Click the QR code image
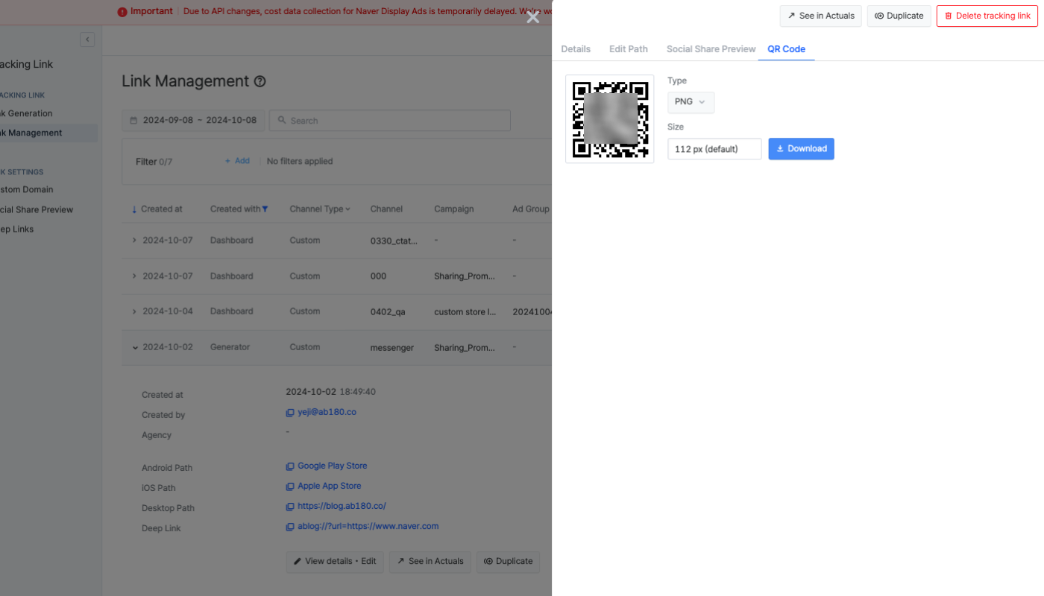The height and width of the screenshot is (596, 1044). [x=610, y=119]
